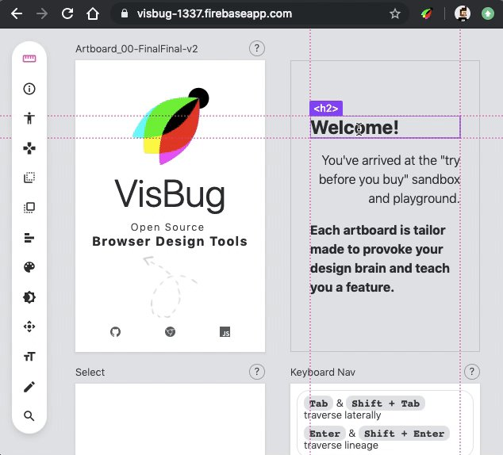This screenshot has height=455, width=503.
Task: Click 'traverse laterally' text
Action: coord(342,415)
